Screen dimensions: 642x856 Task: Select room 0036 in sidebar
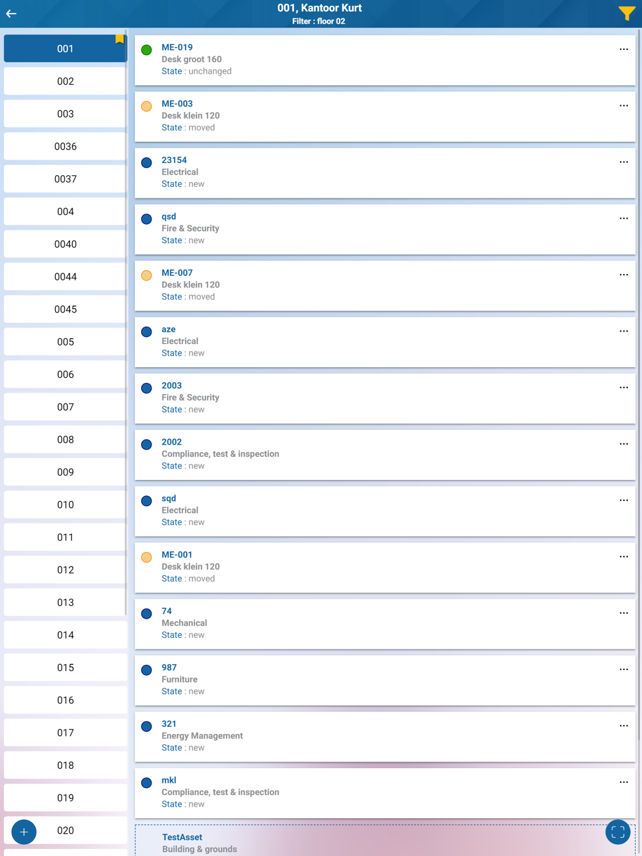point(65,146)
